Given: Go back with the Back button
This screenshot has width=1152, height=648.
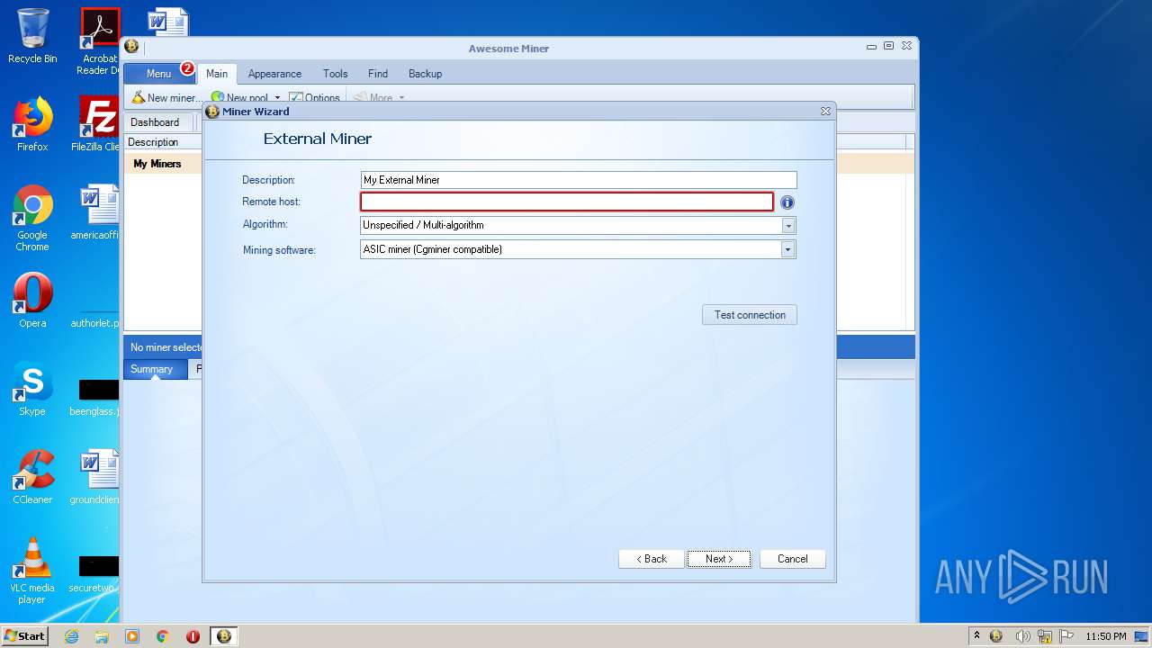Looking at the screenshot, I should coord(652,559).
